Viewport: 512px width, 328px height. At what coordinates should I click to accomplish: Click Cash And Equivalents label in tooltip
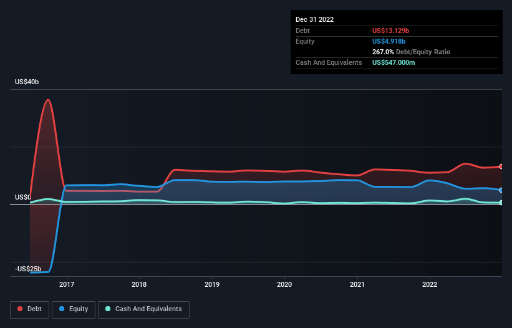329,62
